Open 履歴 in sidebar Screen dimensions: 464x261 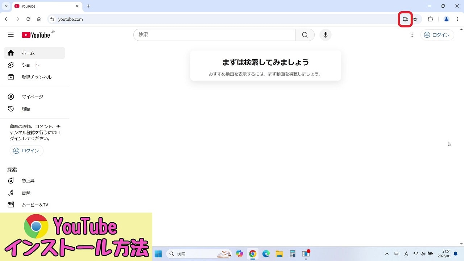point(34,109)
